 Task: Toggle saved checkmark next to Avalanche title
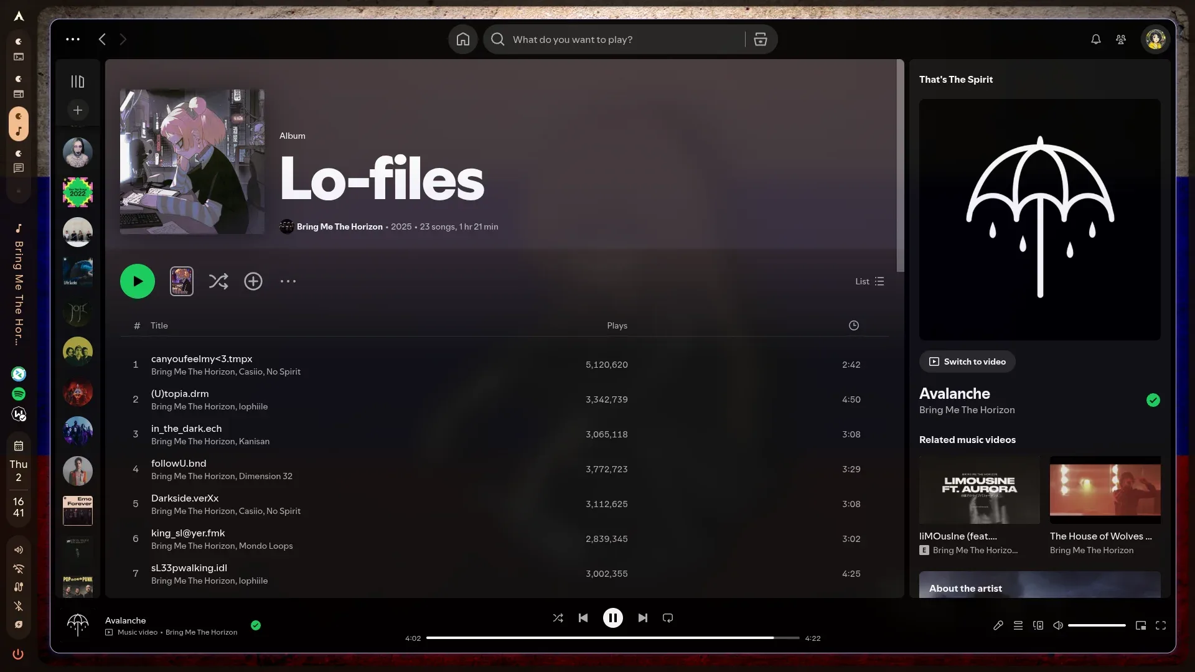coord(1153,400)
